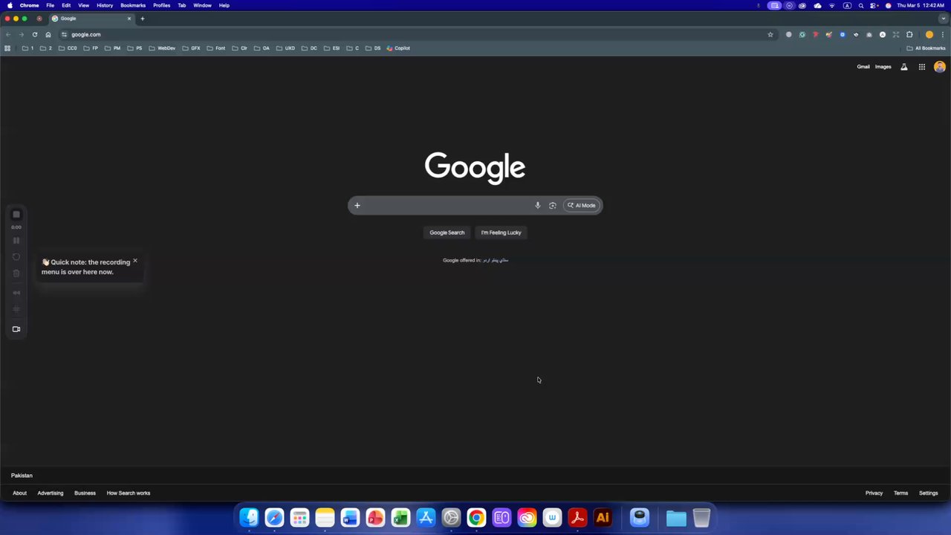The image size is (951, 535).
Task: Open Adobe Acrobat in the Dock
Action: (x=577, y=517)
